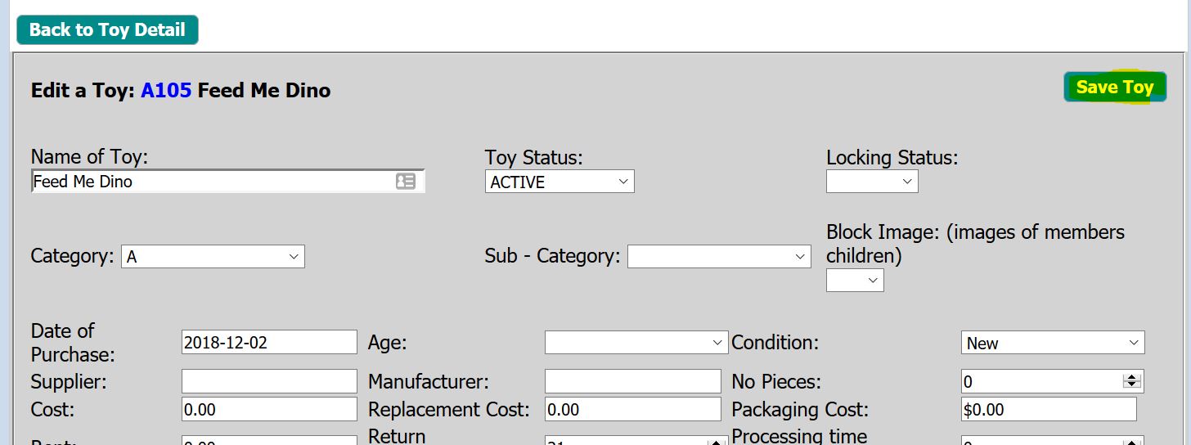Expand the Locking Status dropdown
This screenshot has height=445, width=1191.
[872, 182]
